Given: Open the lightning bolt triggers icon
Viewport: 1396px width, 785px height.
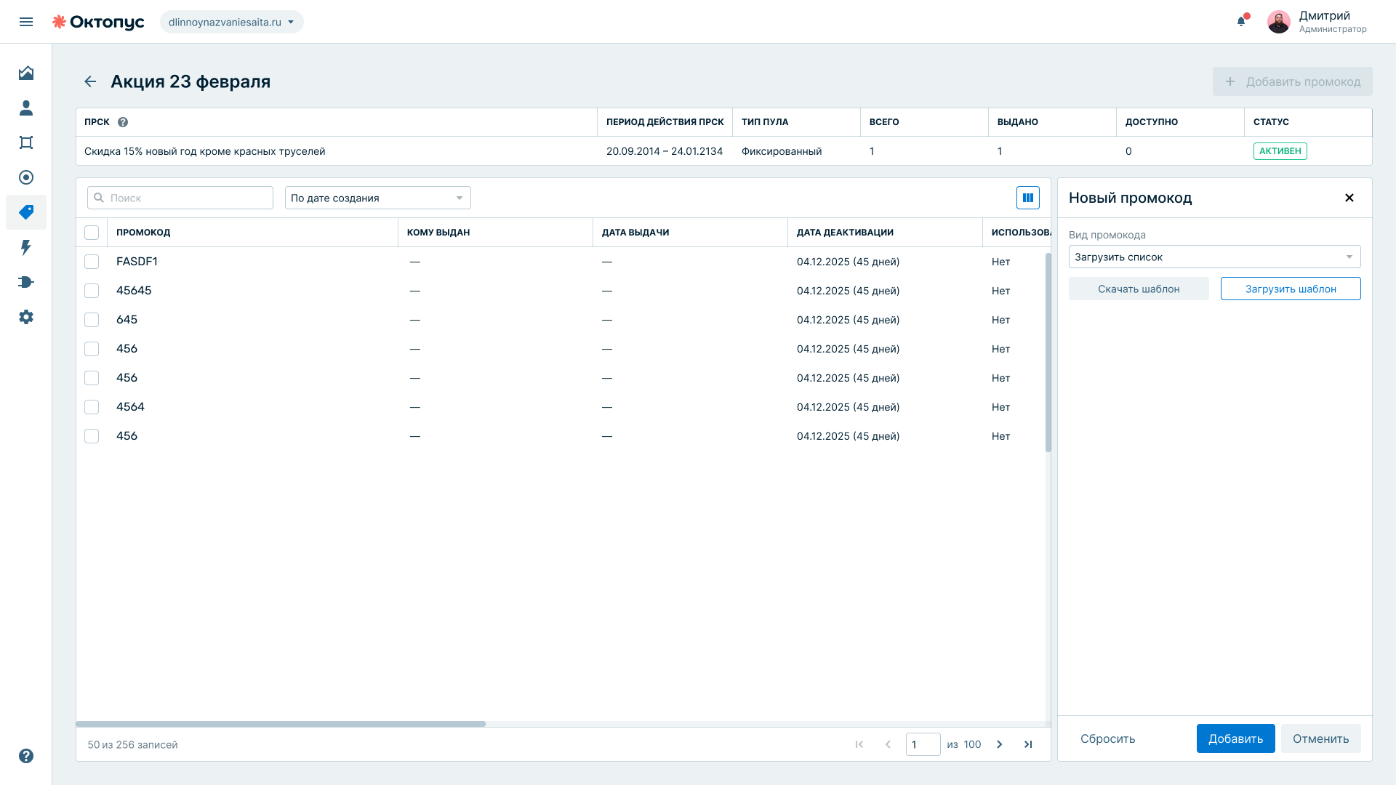Looking at the screenshot, I should pos(26,247).
